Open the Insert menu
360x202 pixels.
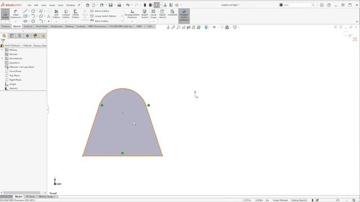pos(52,5)
